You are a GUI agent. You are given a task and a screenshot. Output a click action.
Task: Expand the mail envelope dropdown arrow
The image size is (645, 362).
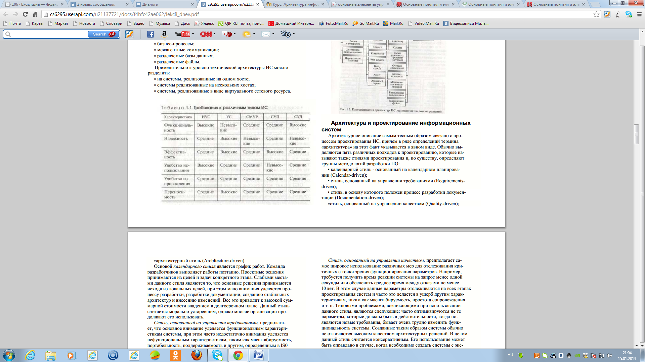tap(273, 34)
